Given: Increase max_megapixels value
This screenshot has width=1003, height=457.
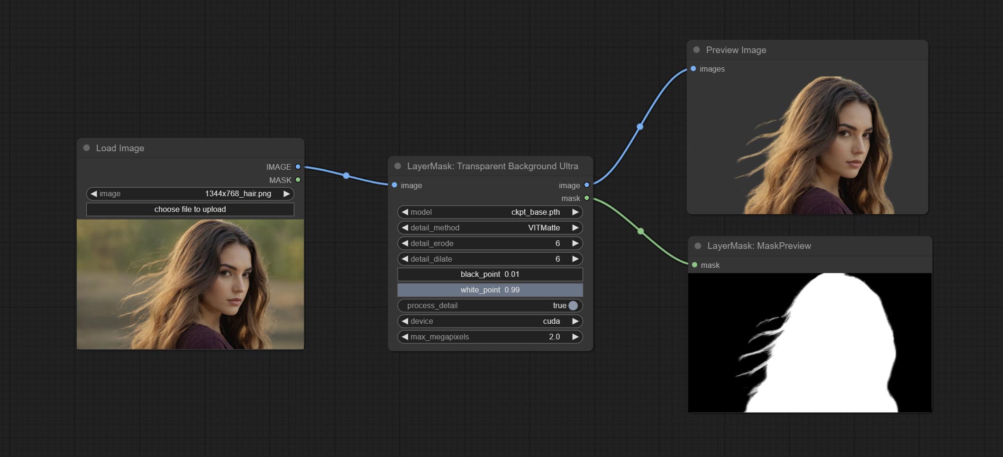Looking at the screenshot, I should click(x=575, y=337).
